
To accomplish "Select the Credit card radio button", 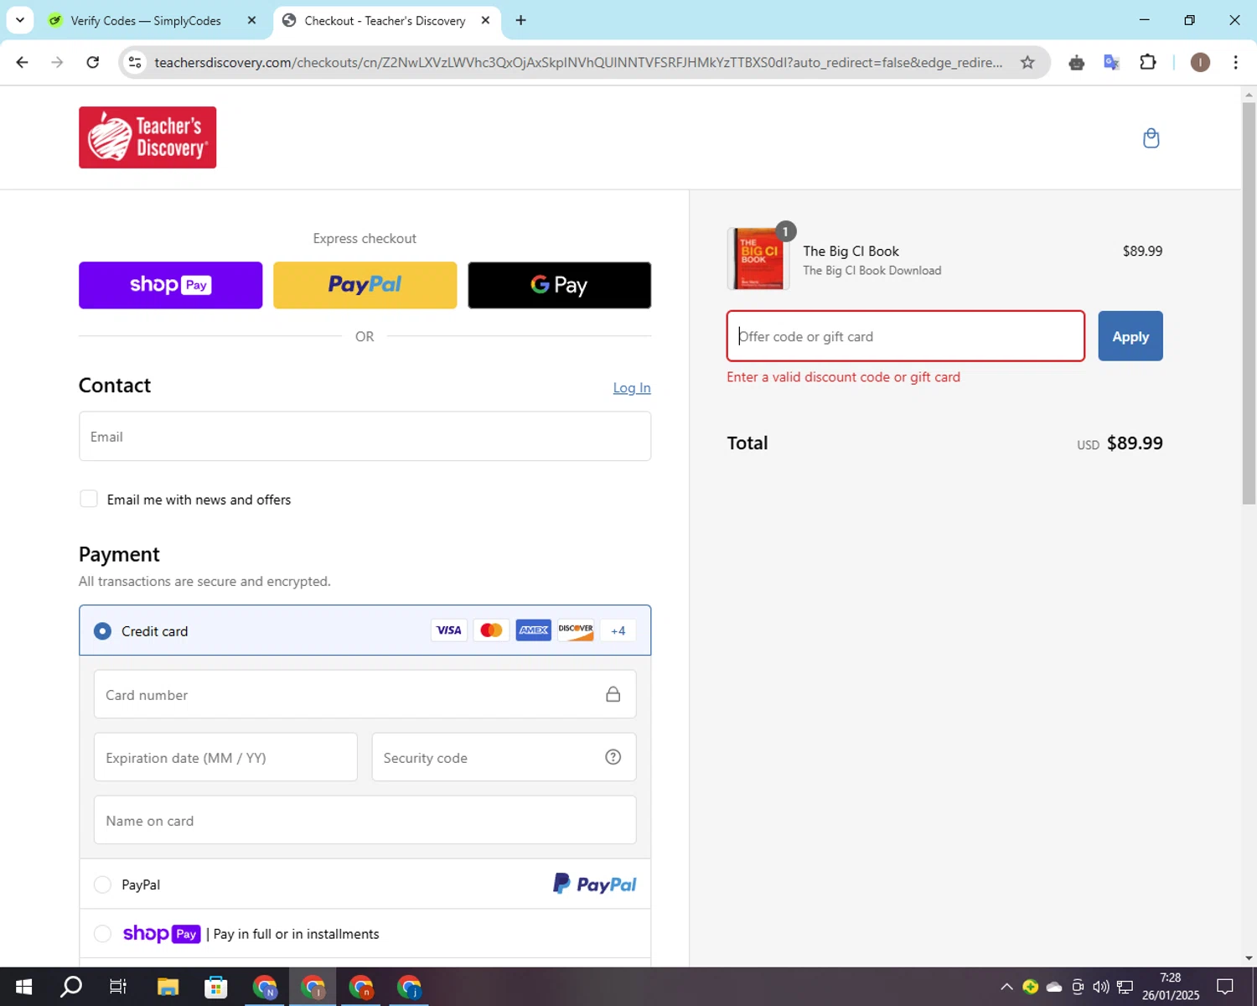I will [x=102, y=630].
